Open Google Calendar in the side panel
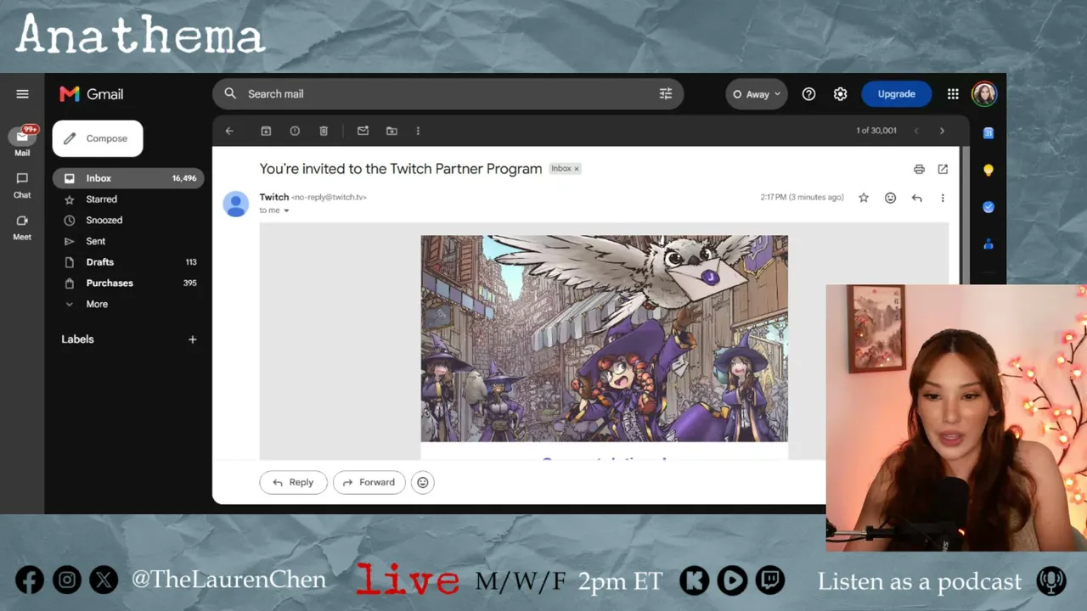Image resolution: width=1087 pixels, height=611 pixels. click(988, 133)
